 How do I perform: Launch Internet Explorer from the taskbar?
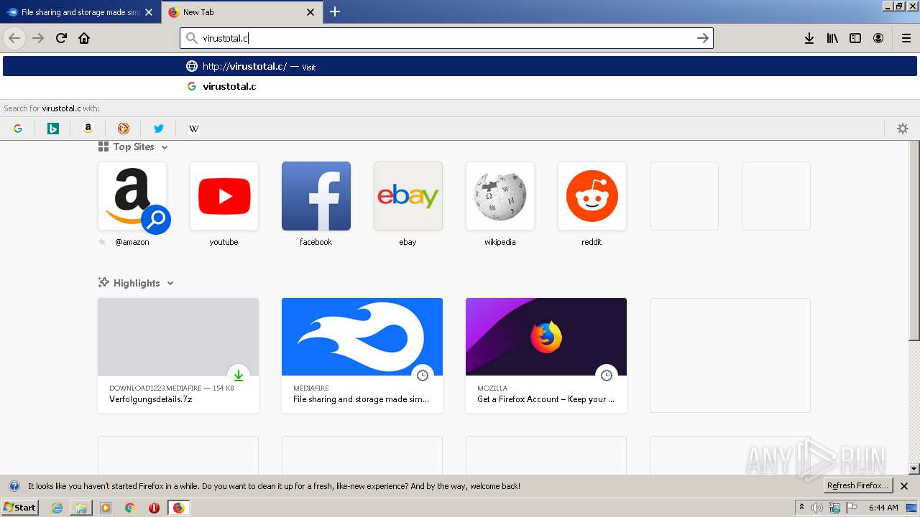click(57, 508)
